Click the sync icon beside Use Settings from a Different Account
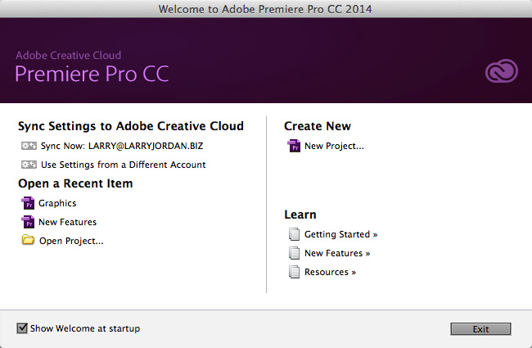532x348 pixels. 29,165
